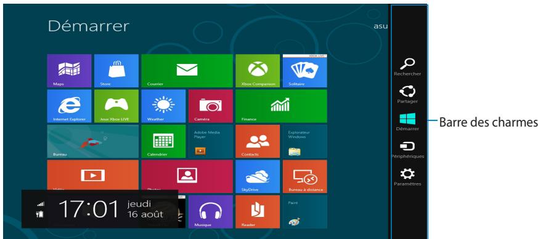Viewport: 538px width, 239px height.
Task: Open the Maps tile
Action: pyautogui.click(x=69, y=71)
